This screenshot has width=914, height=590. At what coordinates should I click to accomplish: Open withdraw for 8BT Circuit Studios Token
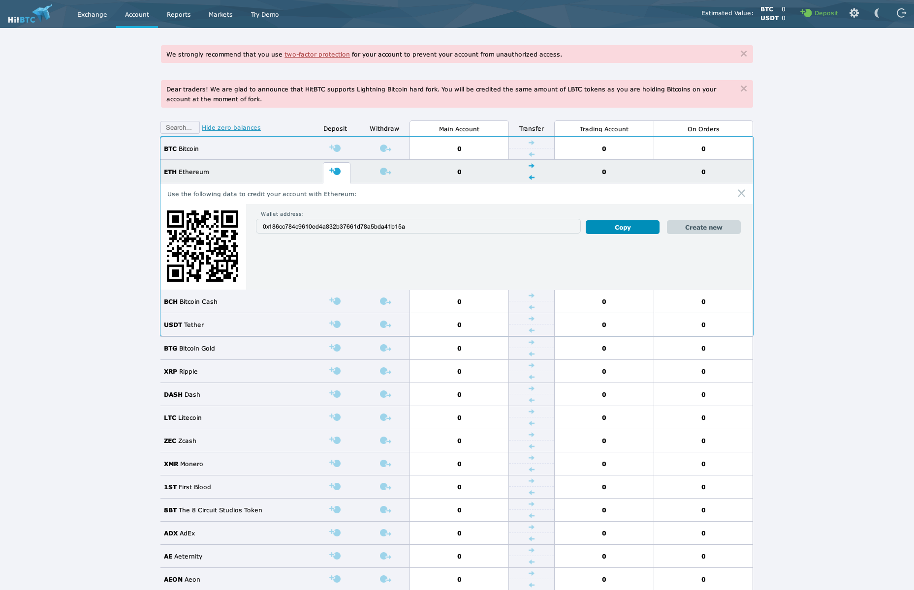(385, 510)
